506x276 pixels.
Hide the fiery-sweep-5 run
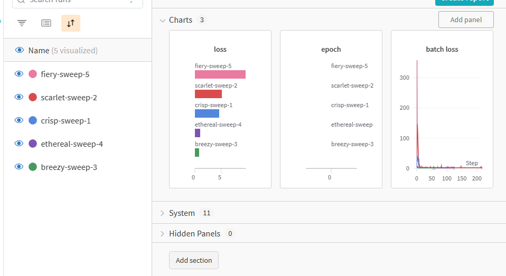click(19, 74)
